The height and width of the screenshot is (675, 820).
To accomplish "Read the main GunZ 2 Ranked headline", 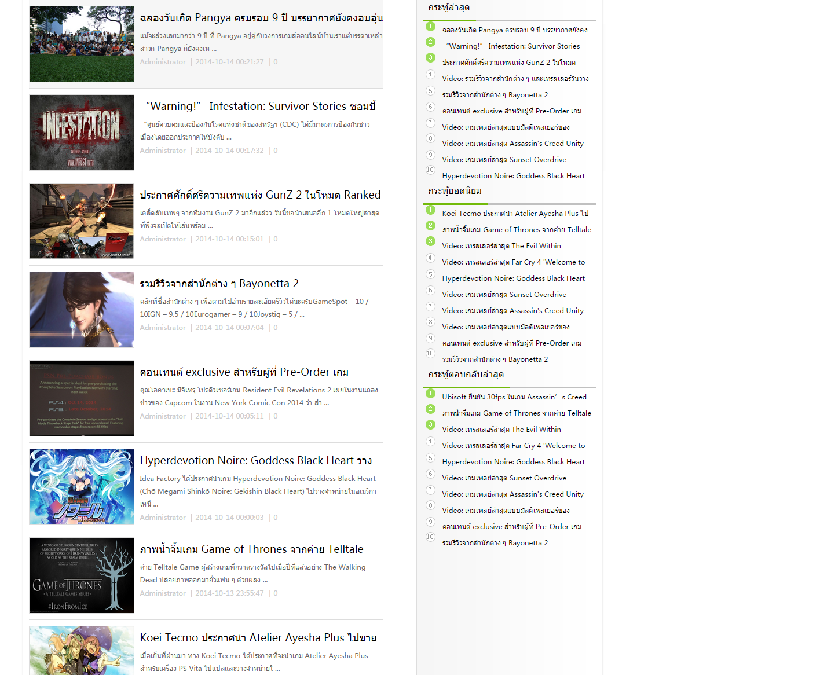I will (x=260, y=195).
